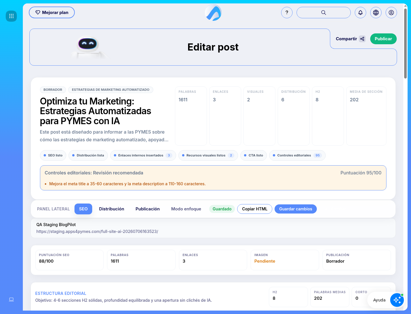The height and width of the screenshot is (314, 411).
Task: Click the BORRADOR status tag
Action: point(53,90)
